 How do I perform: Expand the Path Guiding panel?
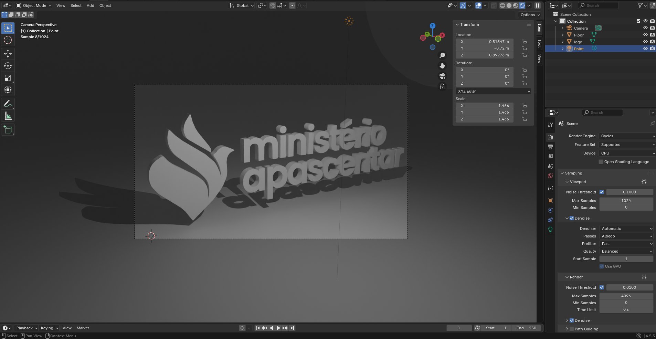567,329
